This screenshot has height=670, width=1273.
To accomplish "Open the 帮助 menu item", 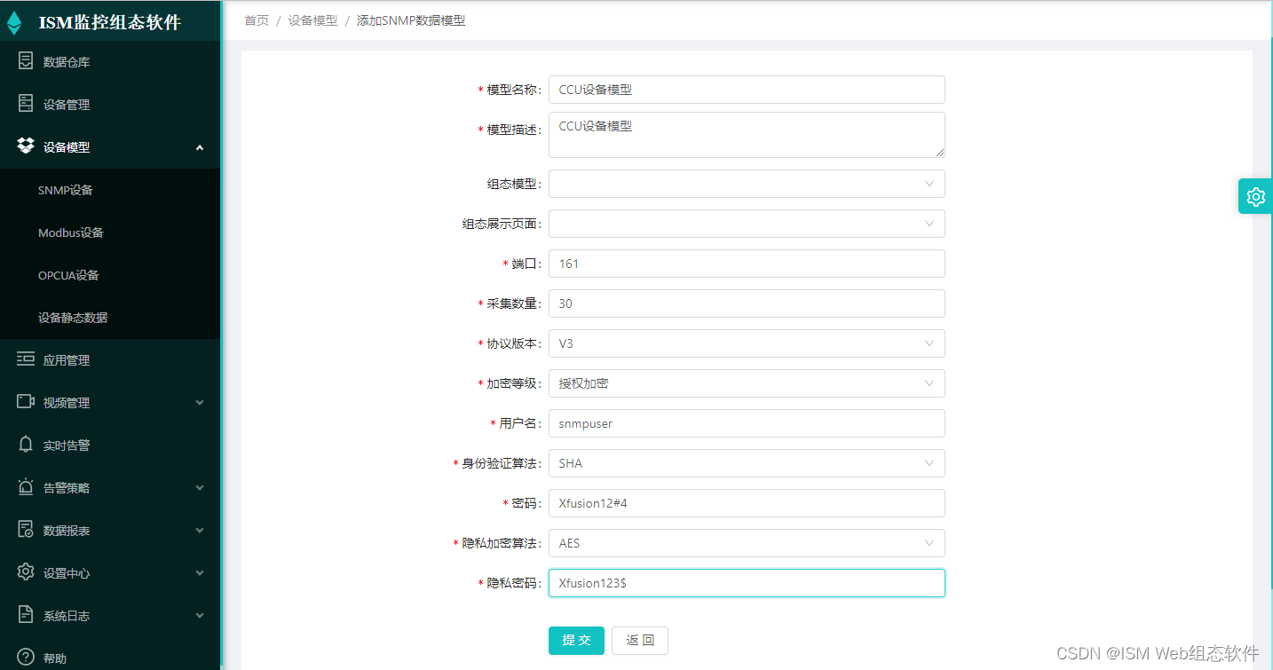I will [x=110, y=658].
